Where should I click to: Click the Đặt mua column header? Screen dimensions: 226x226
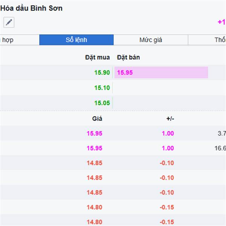(x=98, y=57)
